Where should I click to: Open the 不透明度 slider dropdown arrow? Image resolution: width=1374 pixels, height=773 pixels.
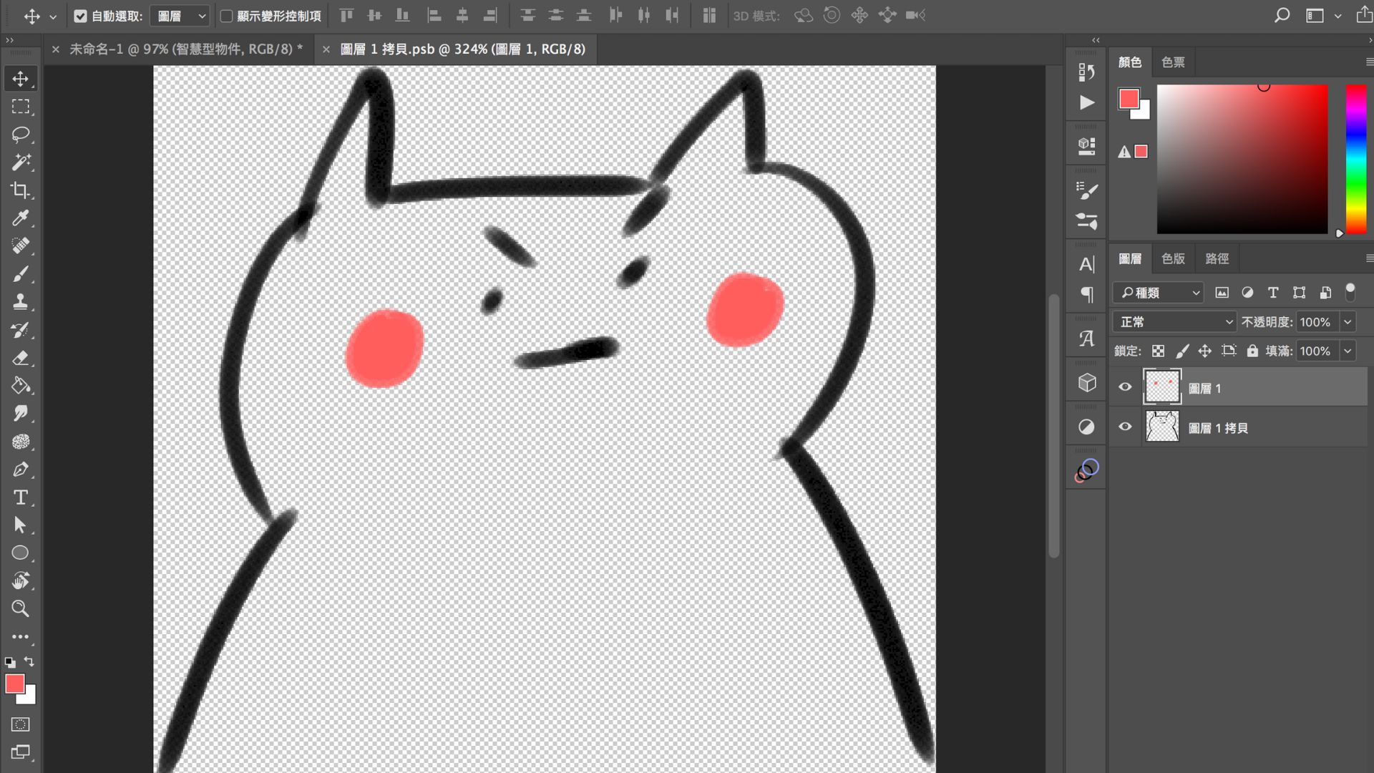coord(1348,322)
